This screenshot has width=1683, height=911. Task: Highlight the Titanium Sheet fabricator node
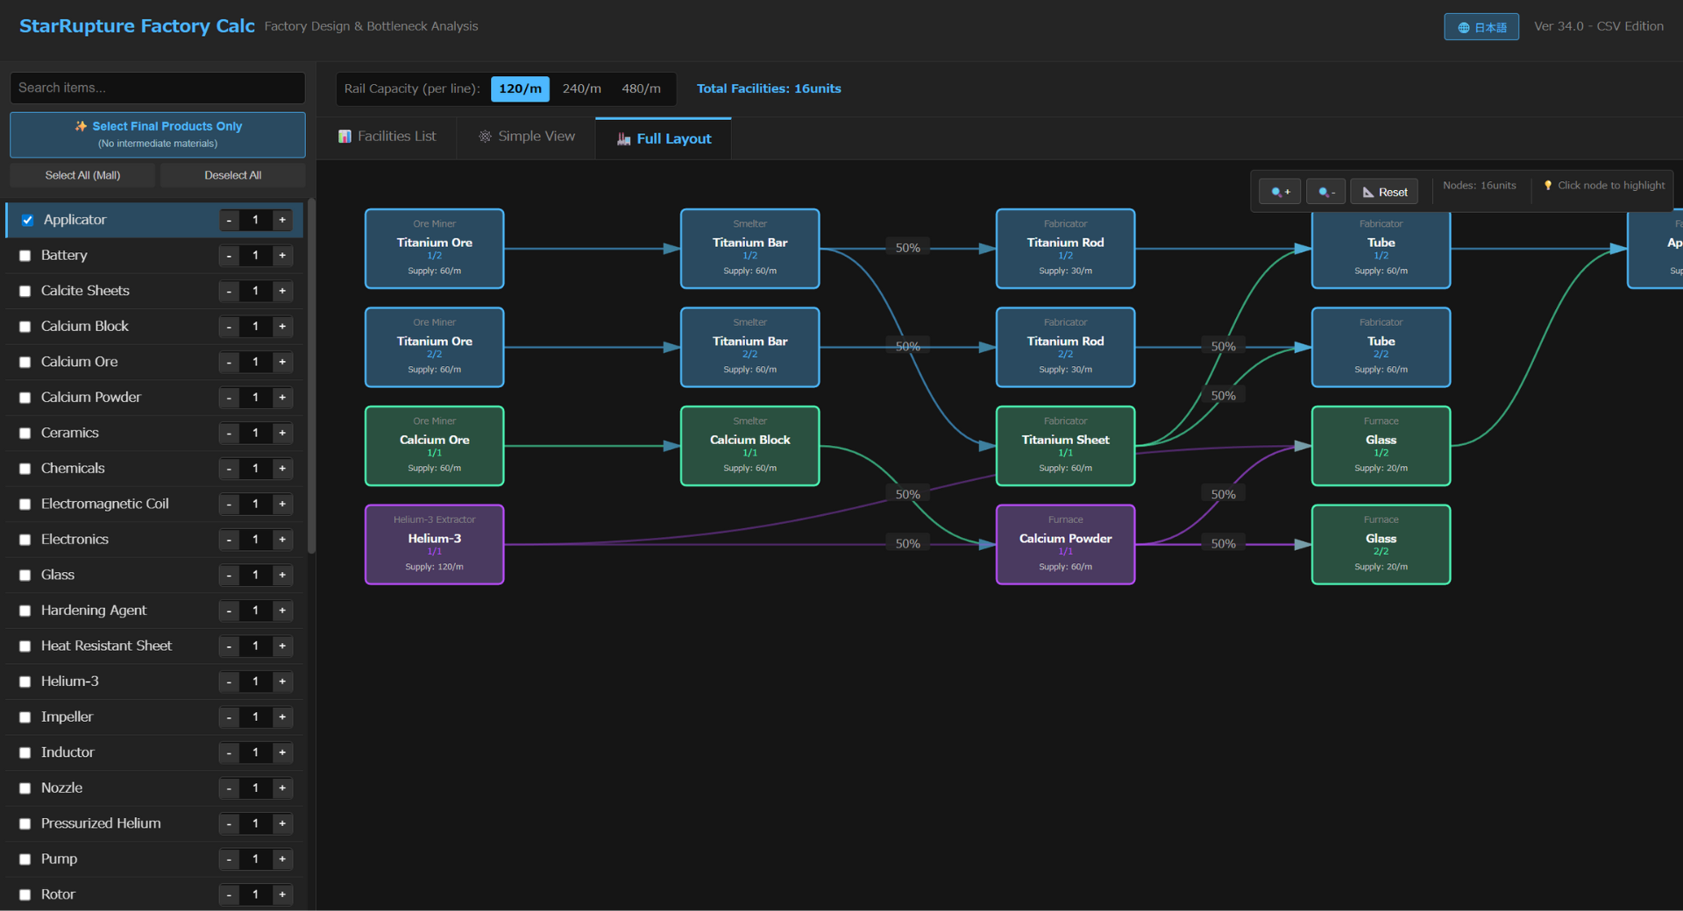[1065, 446]
